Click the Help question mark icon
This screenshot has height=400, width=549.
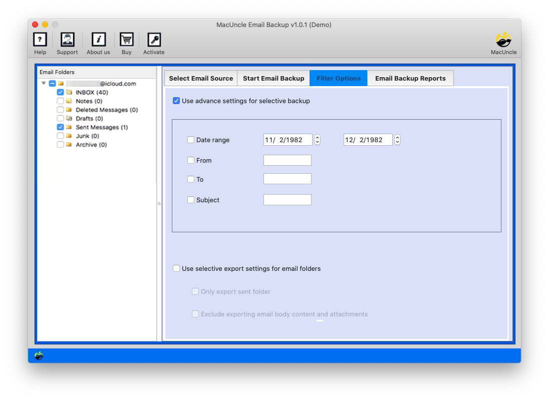tap(40, 39)
